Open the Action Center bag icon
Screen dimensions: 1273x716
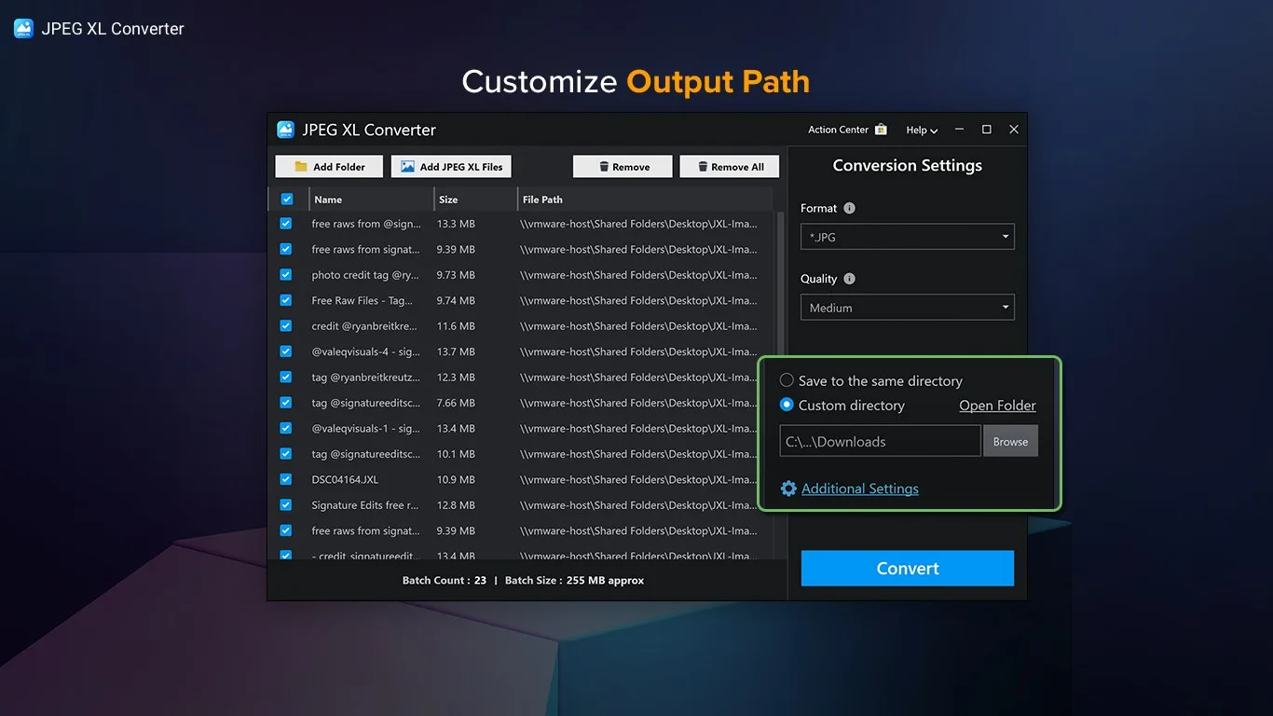click(x=881, y=130)
